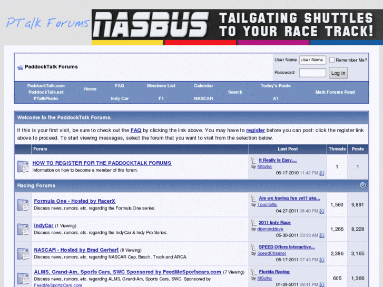Click forum status icon beside Formula One
Image resolution: width=383 pixels, height=287 pixels.
23,205
